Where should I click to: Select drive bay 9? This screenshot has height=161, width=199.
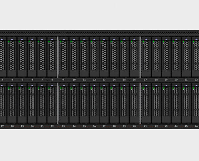pyautogui.click(x=64, y=57)
